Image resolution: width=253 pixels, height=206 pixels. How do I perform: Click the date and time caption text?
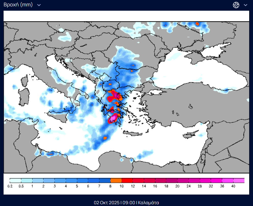[x=127, y=203]
